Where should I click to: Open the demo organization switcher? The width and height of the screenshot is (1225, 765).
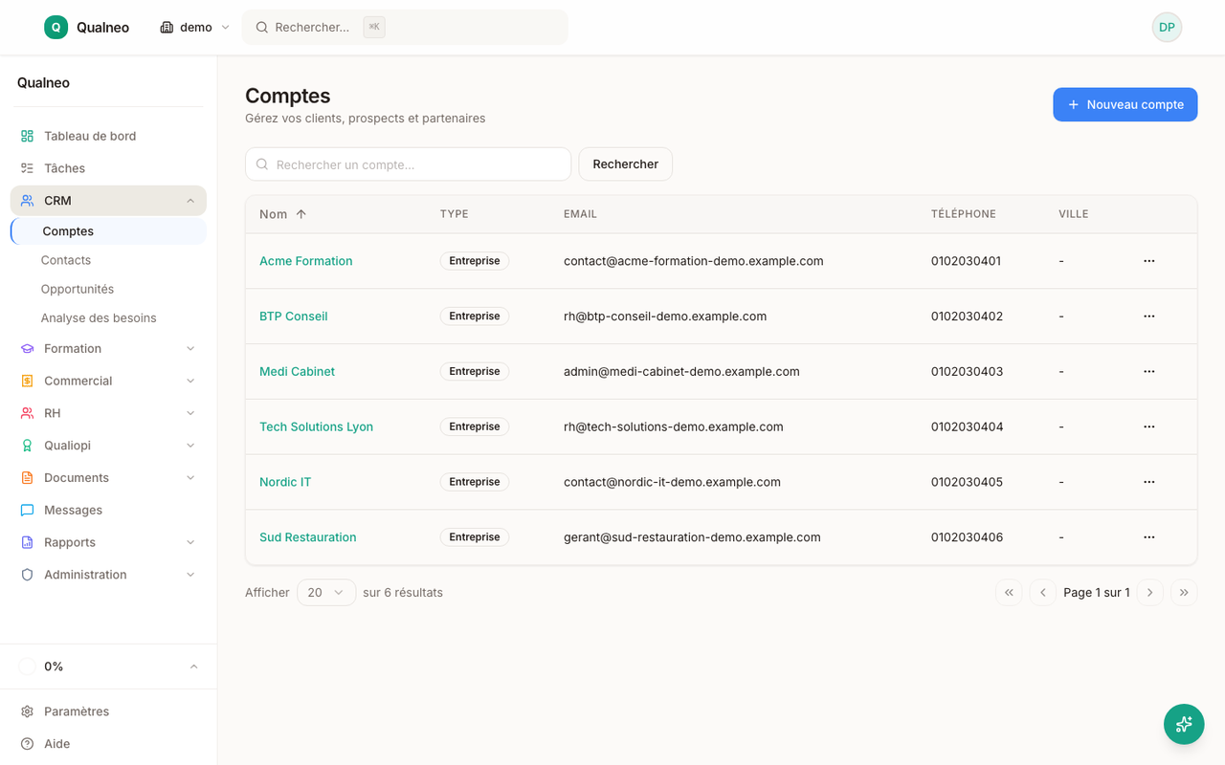[195, 27]
